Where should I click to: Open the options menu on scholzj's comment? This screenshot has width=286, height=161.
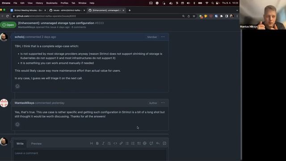click(x=163, y=37)
